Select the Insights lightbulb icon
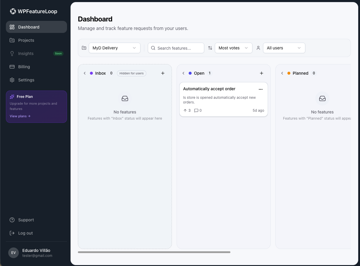 tap(12, 53)
